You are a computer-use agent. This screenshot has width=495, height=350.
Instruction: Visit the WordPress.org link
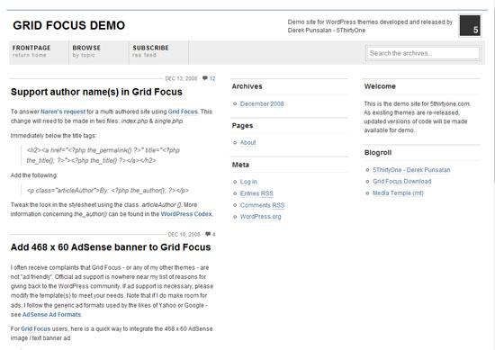point(260,217)
